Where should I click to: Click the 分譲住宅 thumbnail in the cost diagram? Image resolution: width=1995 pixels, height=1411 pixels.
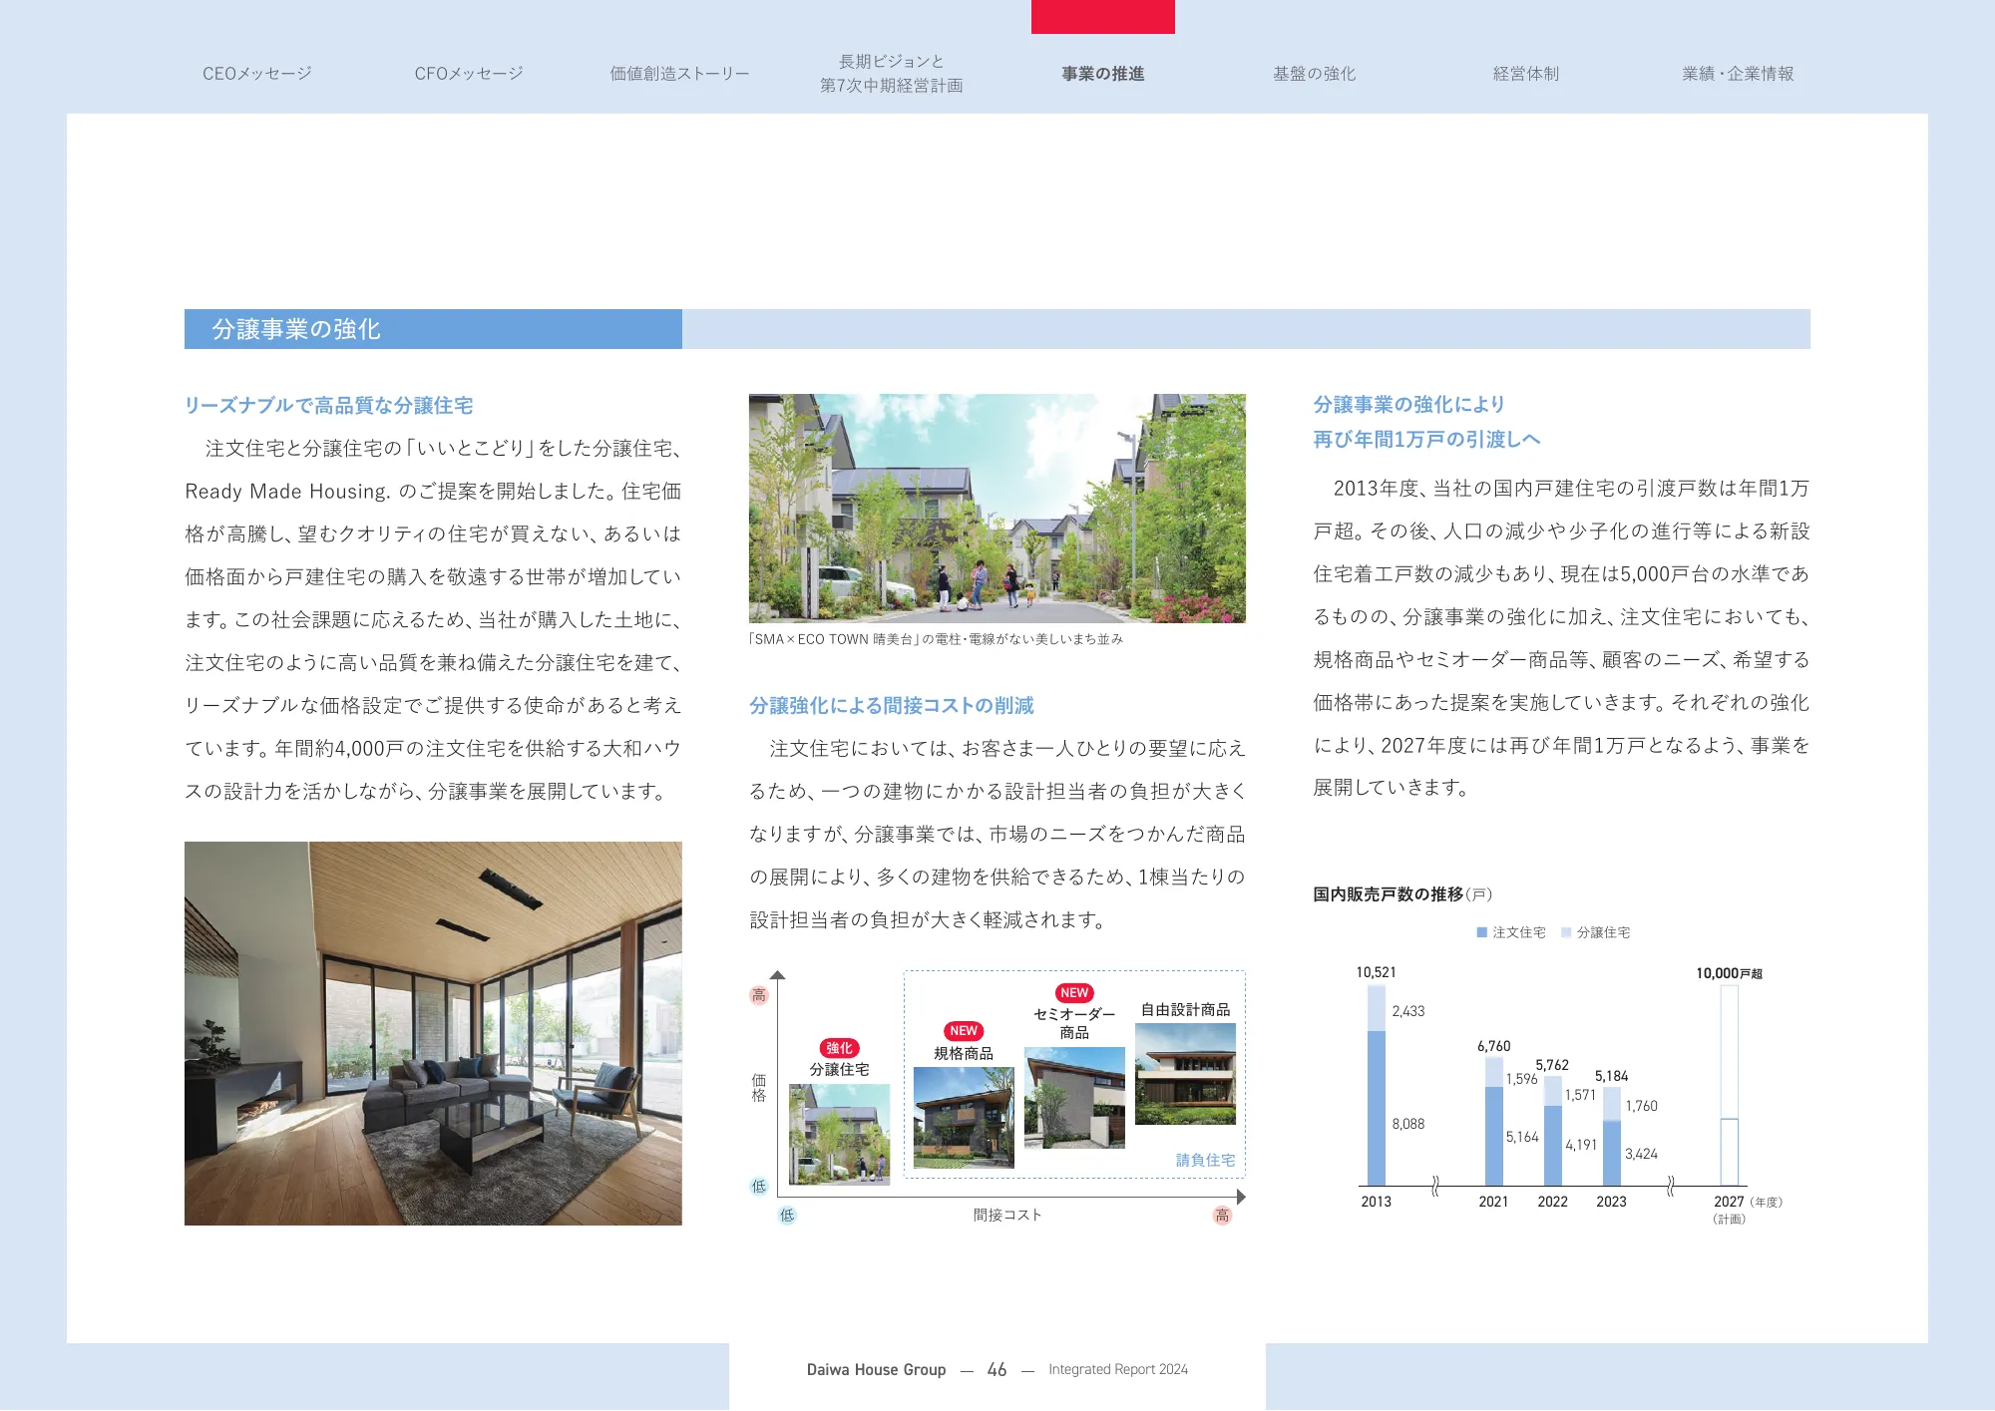point(839,1135)
